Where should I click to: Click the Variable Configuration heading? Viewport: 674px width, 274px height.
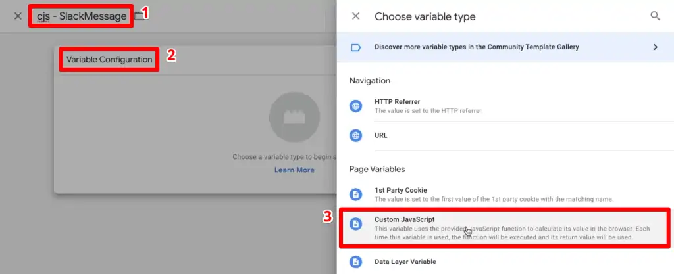tap(109, 60)
